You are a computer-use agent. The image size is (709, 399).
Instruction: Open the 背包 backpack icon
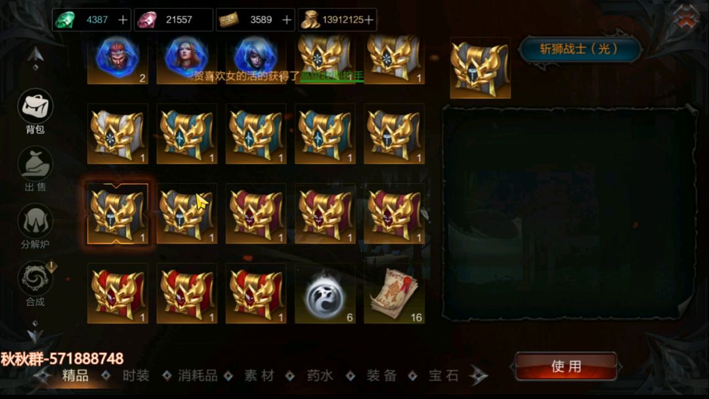point(35,107)
